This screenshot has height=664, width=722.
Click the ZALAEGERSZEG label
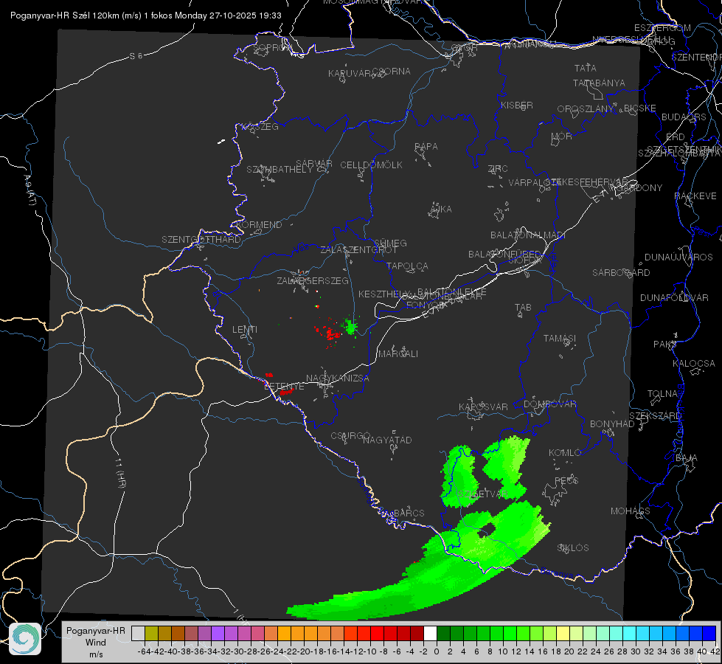point(312,280)
